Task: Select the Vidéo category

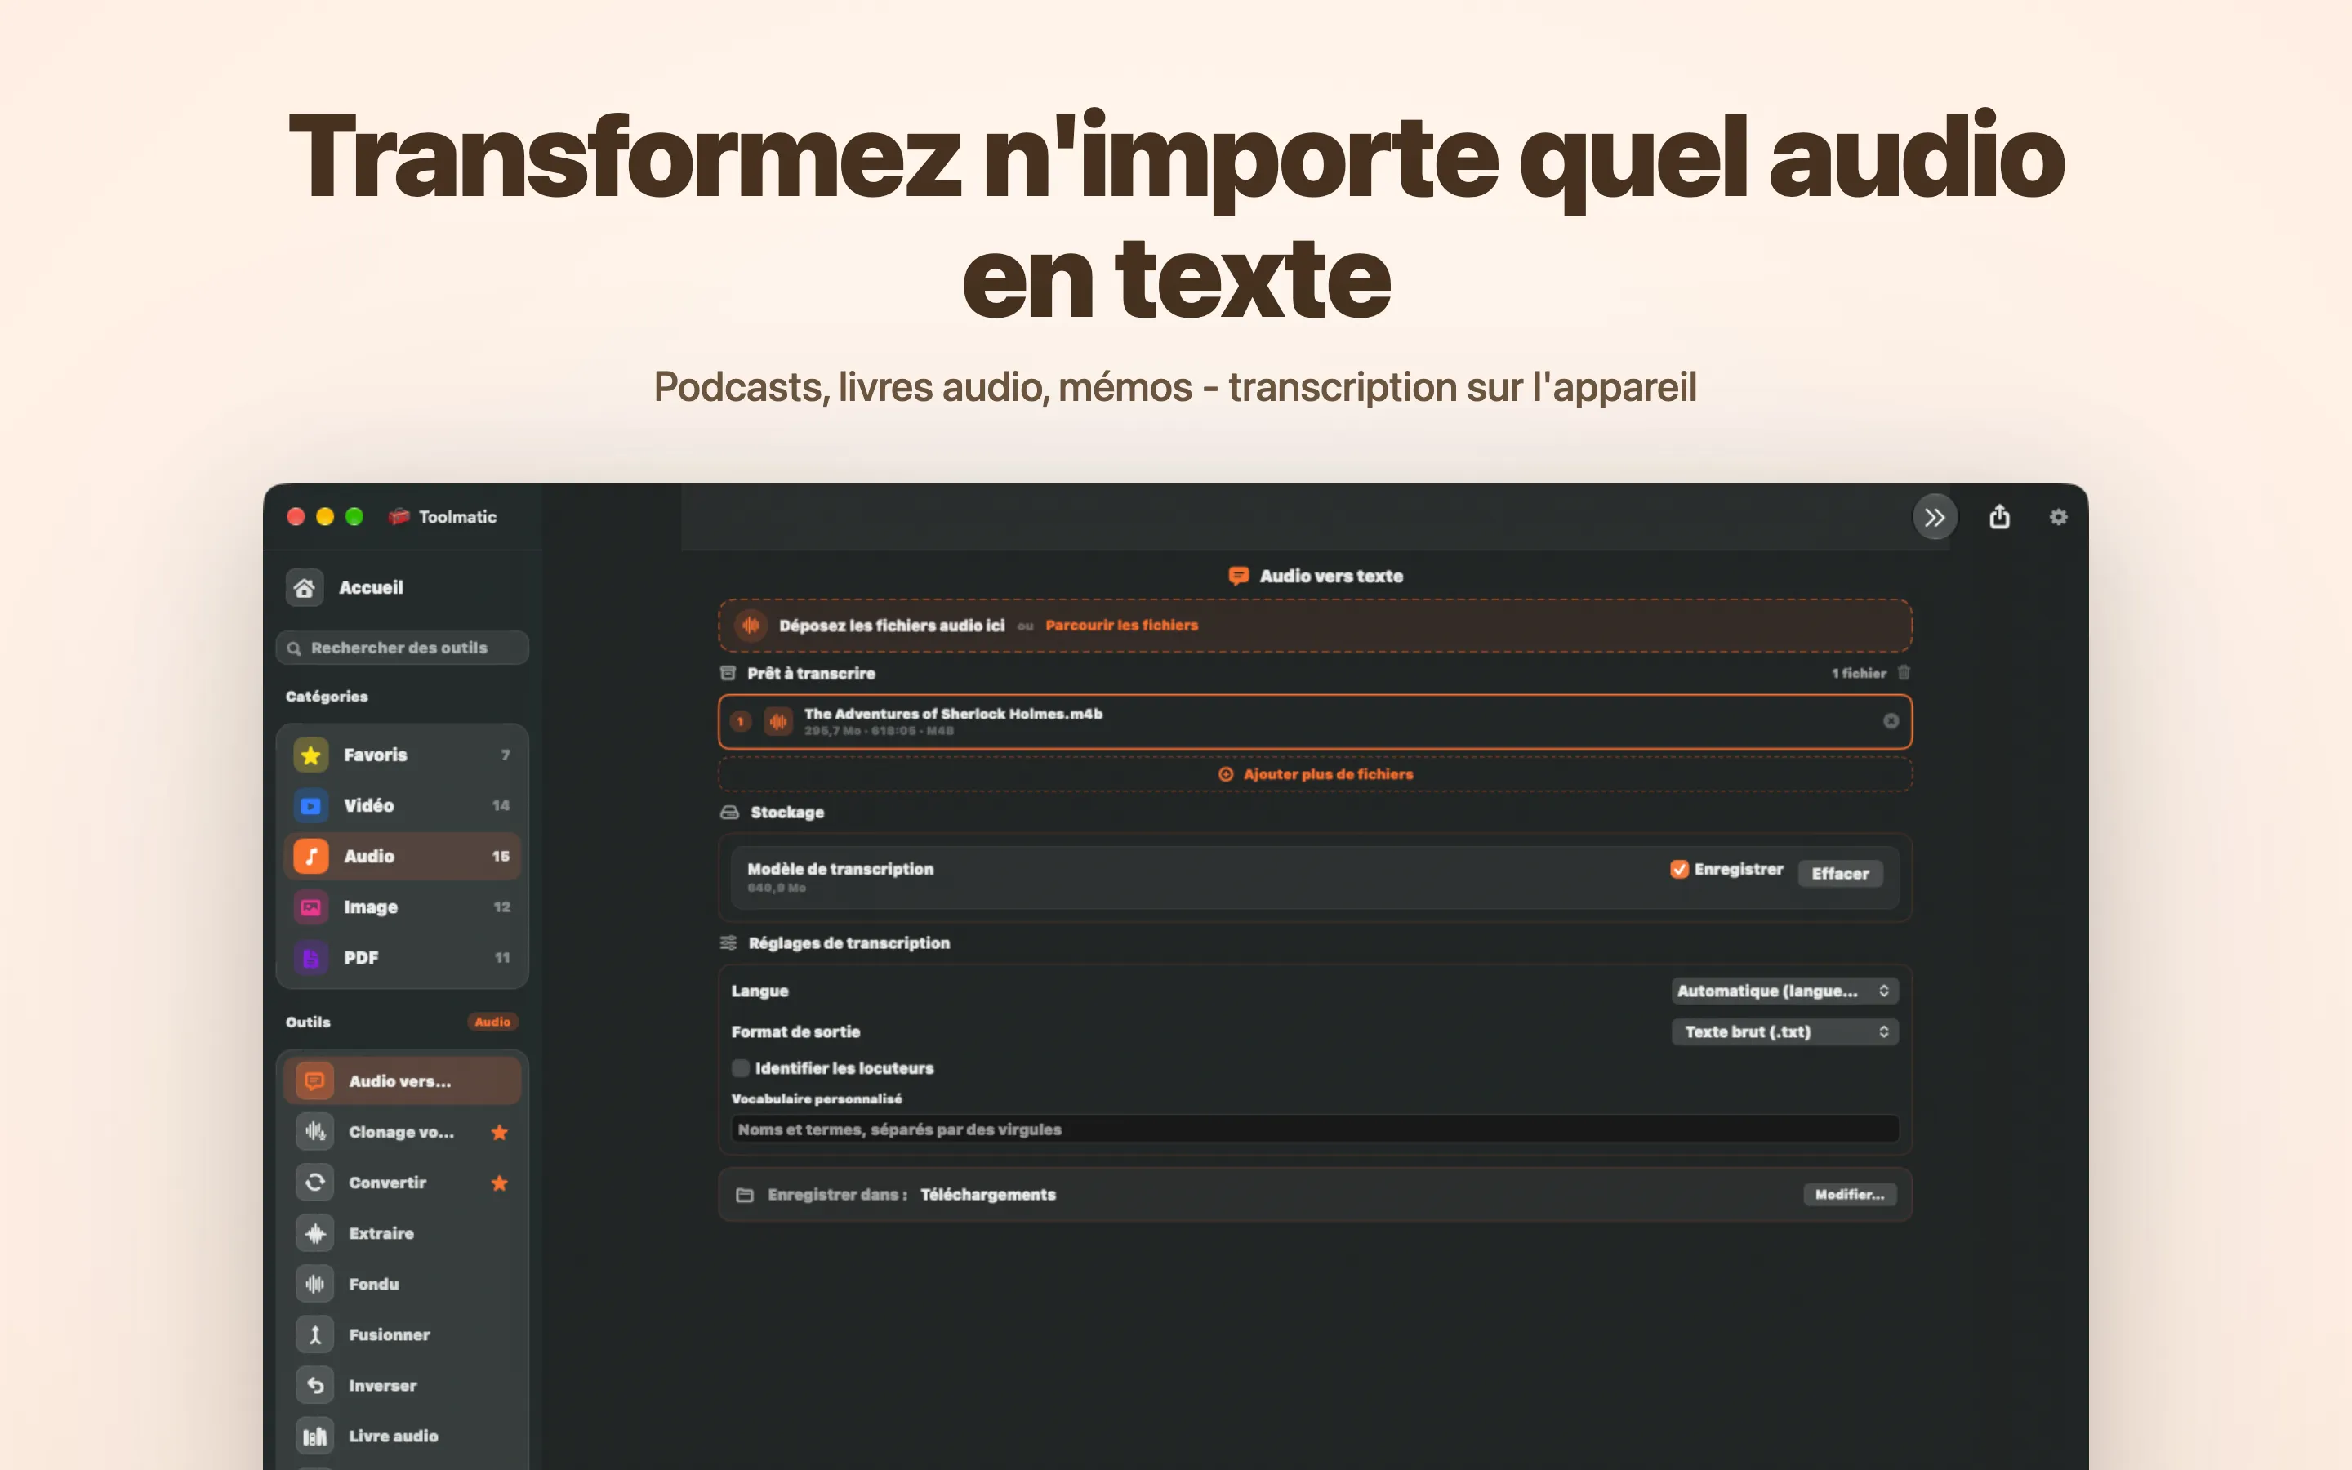Action: (403, 805)
